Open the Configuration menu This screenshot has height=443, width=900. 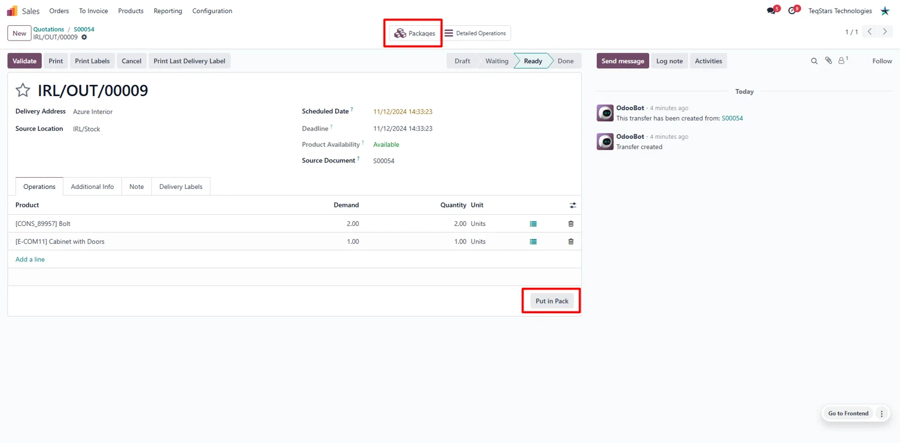(x=212, y=11)
